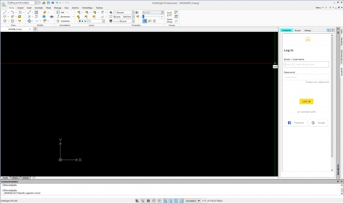
Task: Toggle the first highlighted status bar button
Action: [x=165, y=201]
